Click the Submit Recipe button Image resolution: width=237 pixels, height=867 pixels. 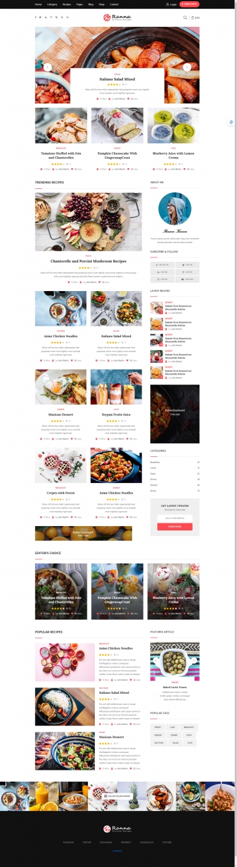190,4
